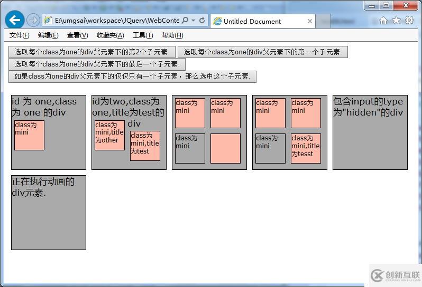Click the div 'id 为 one,class 为 one 的div'

pos(49,132)
